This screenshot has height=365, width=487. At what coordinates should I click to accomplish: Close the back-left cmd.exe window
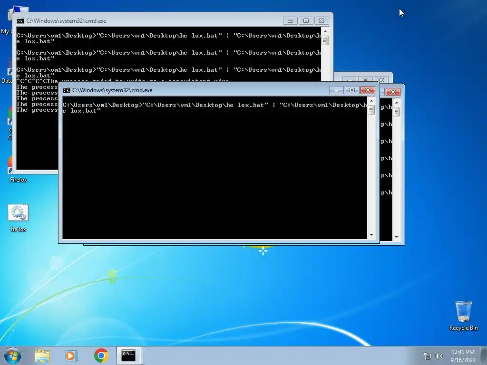pyautogui.click(x=322, y=21)
